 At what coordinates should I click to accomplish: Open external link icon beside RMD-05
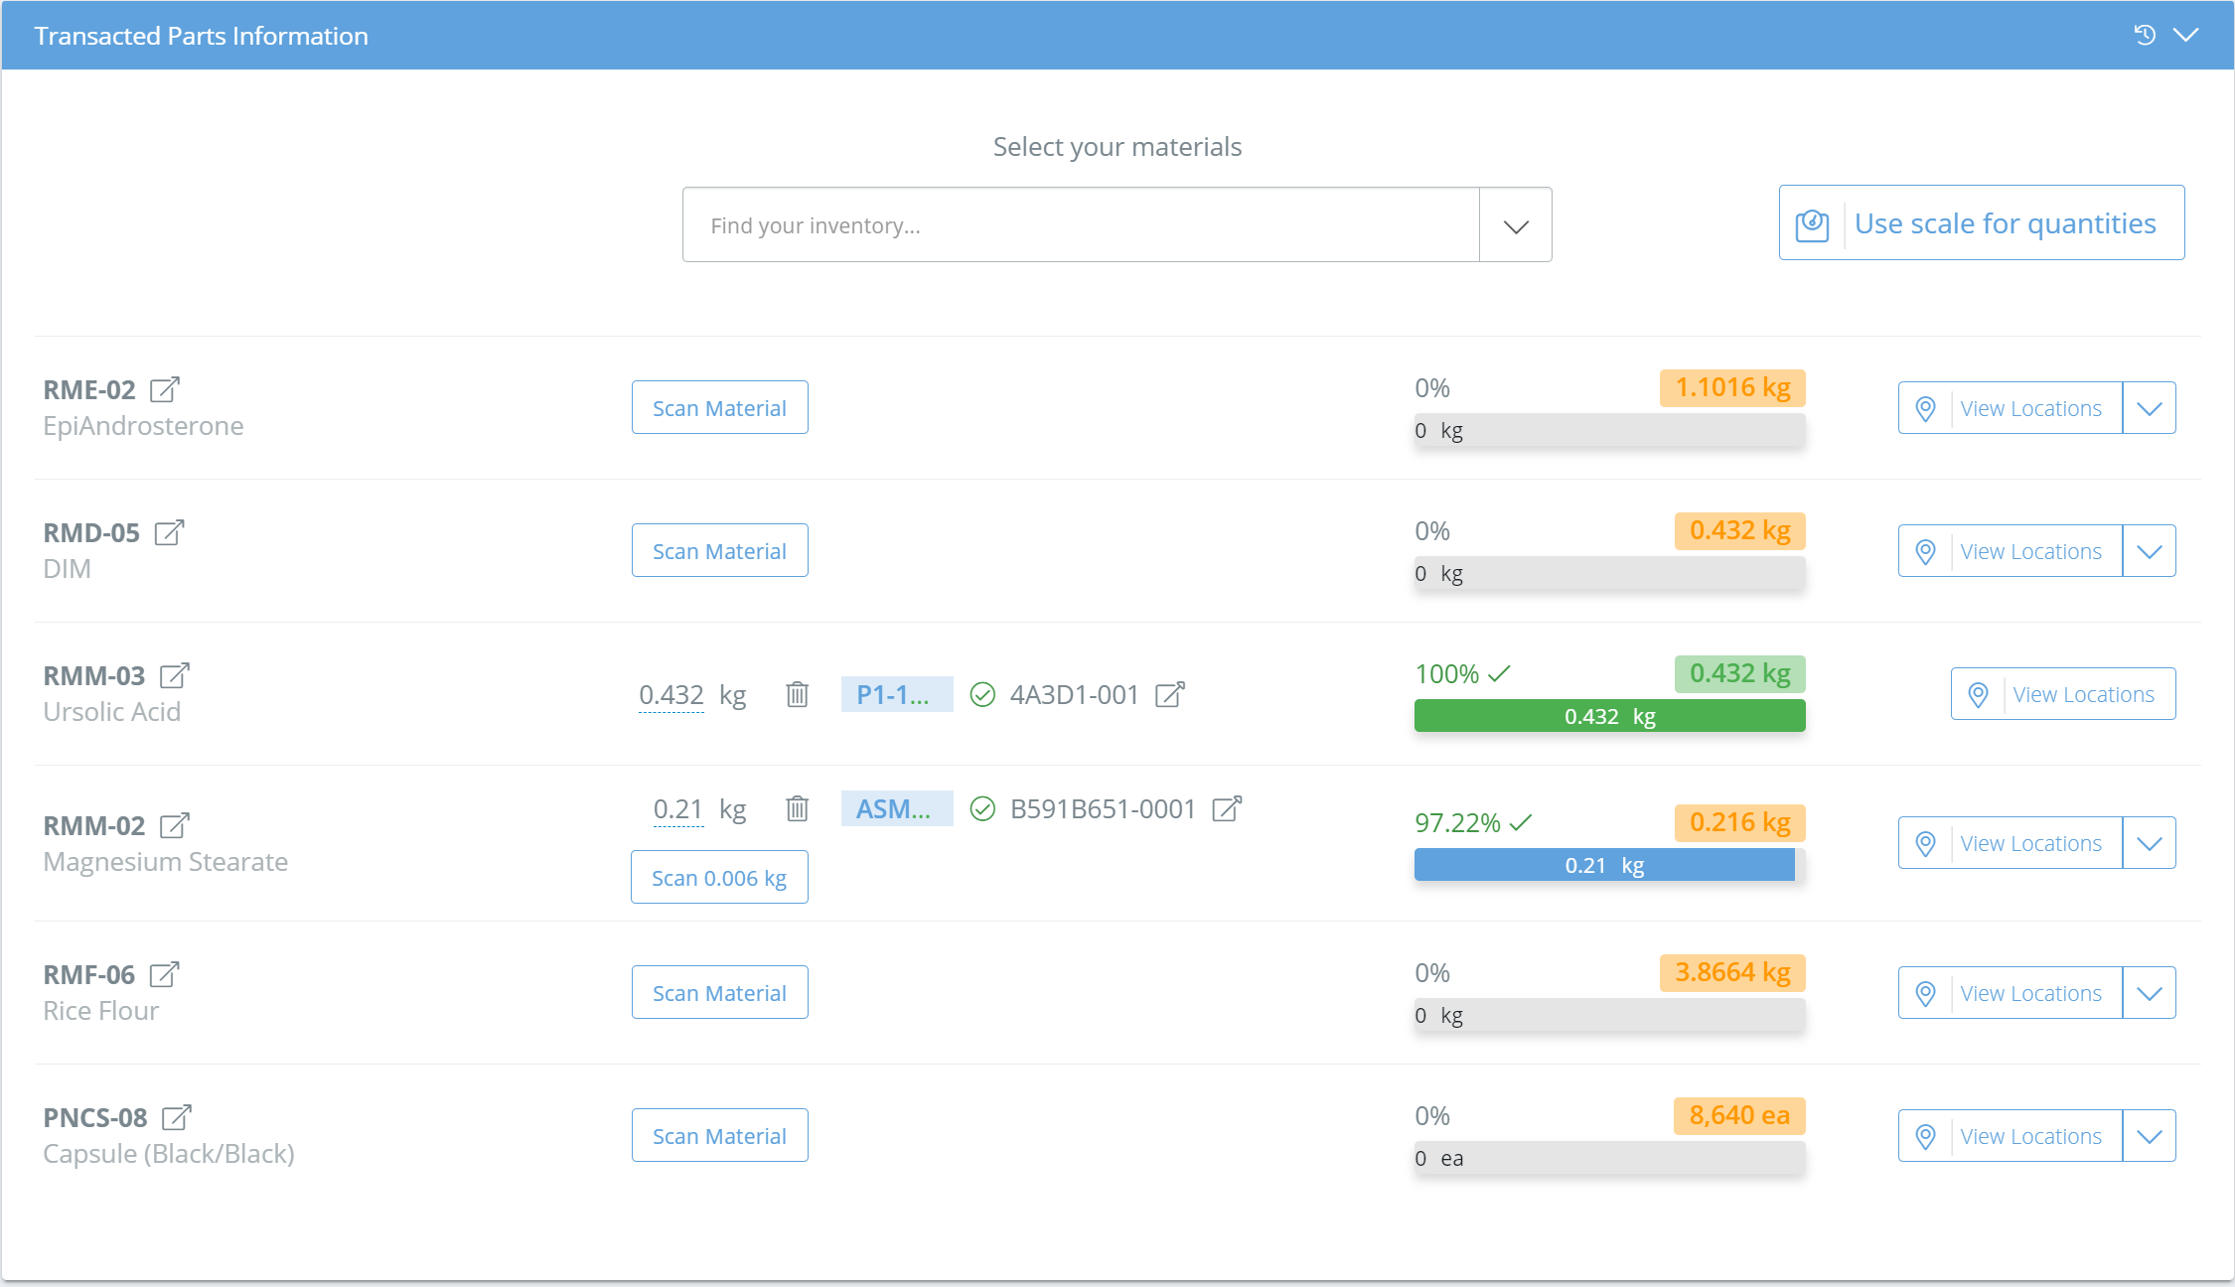coord(169,532)
